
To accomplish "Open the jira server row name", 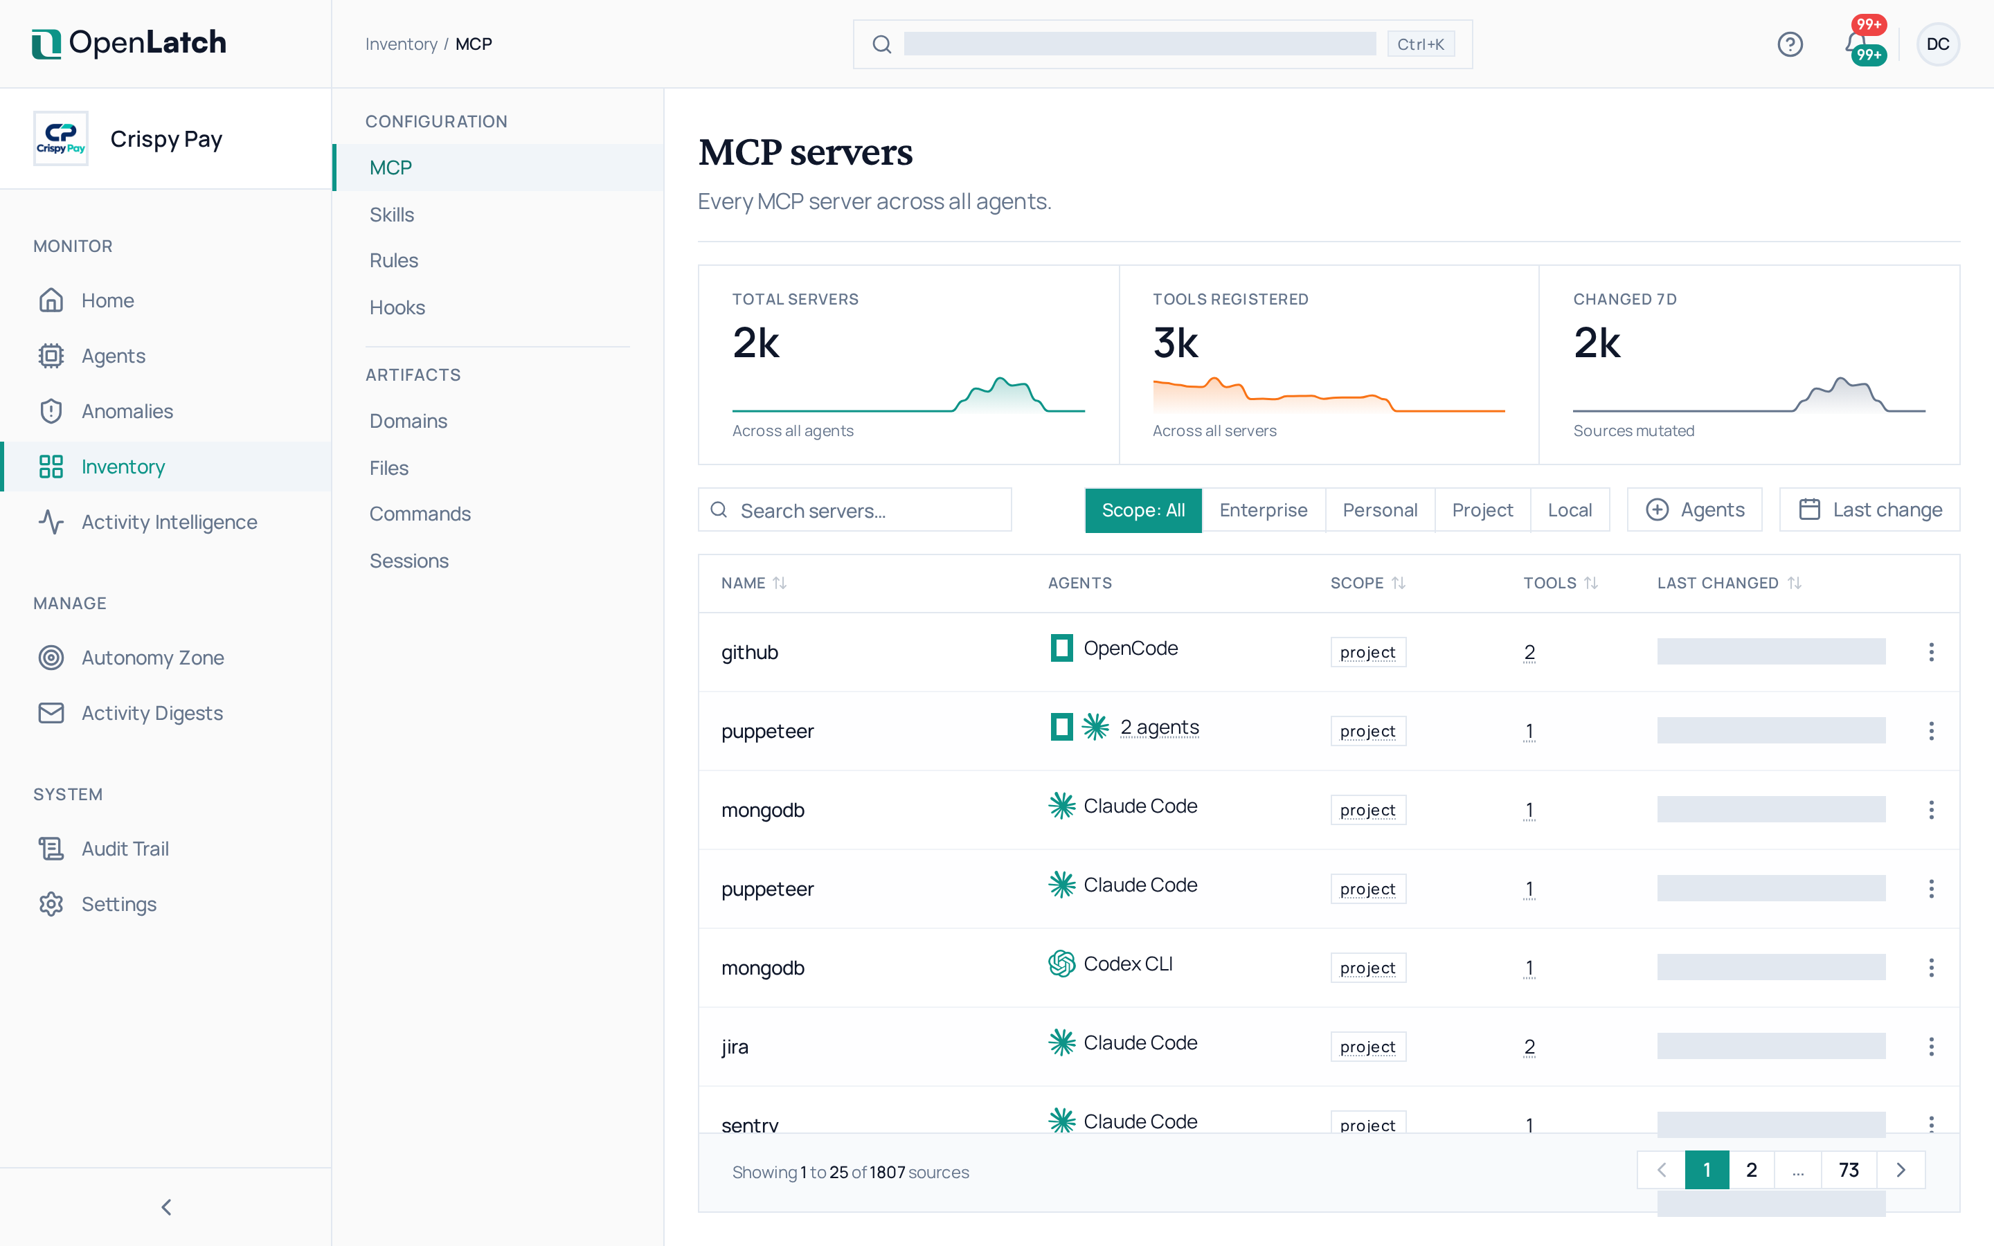I will click(x=734, y=1047).
